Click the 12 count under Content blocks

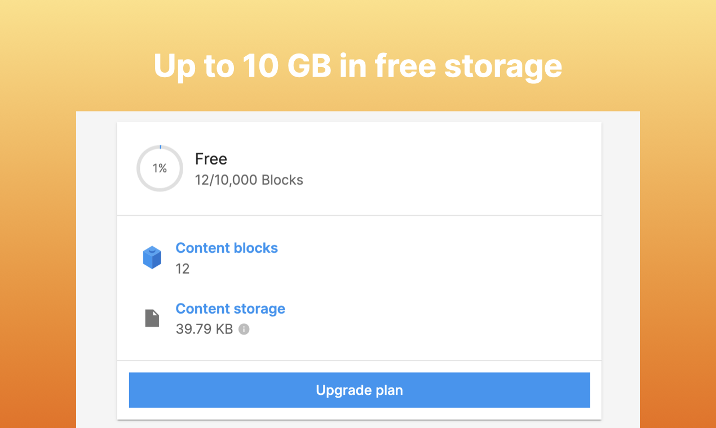point(183,269)
